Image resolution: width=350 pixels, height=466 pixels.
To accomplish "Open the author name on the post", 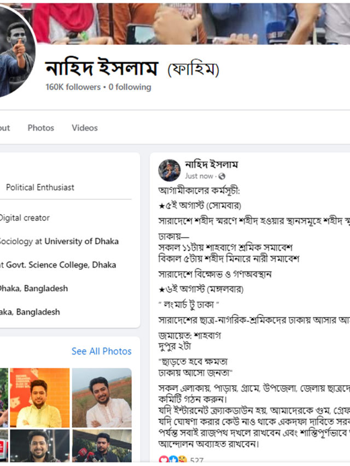I will [x=211, y=164].
